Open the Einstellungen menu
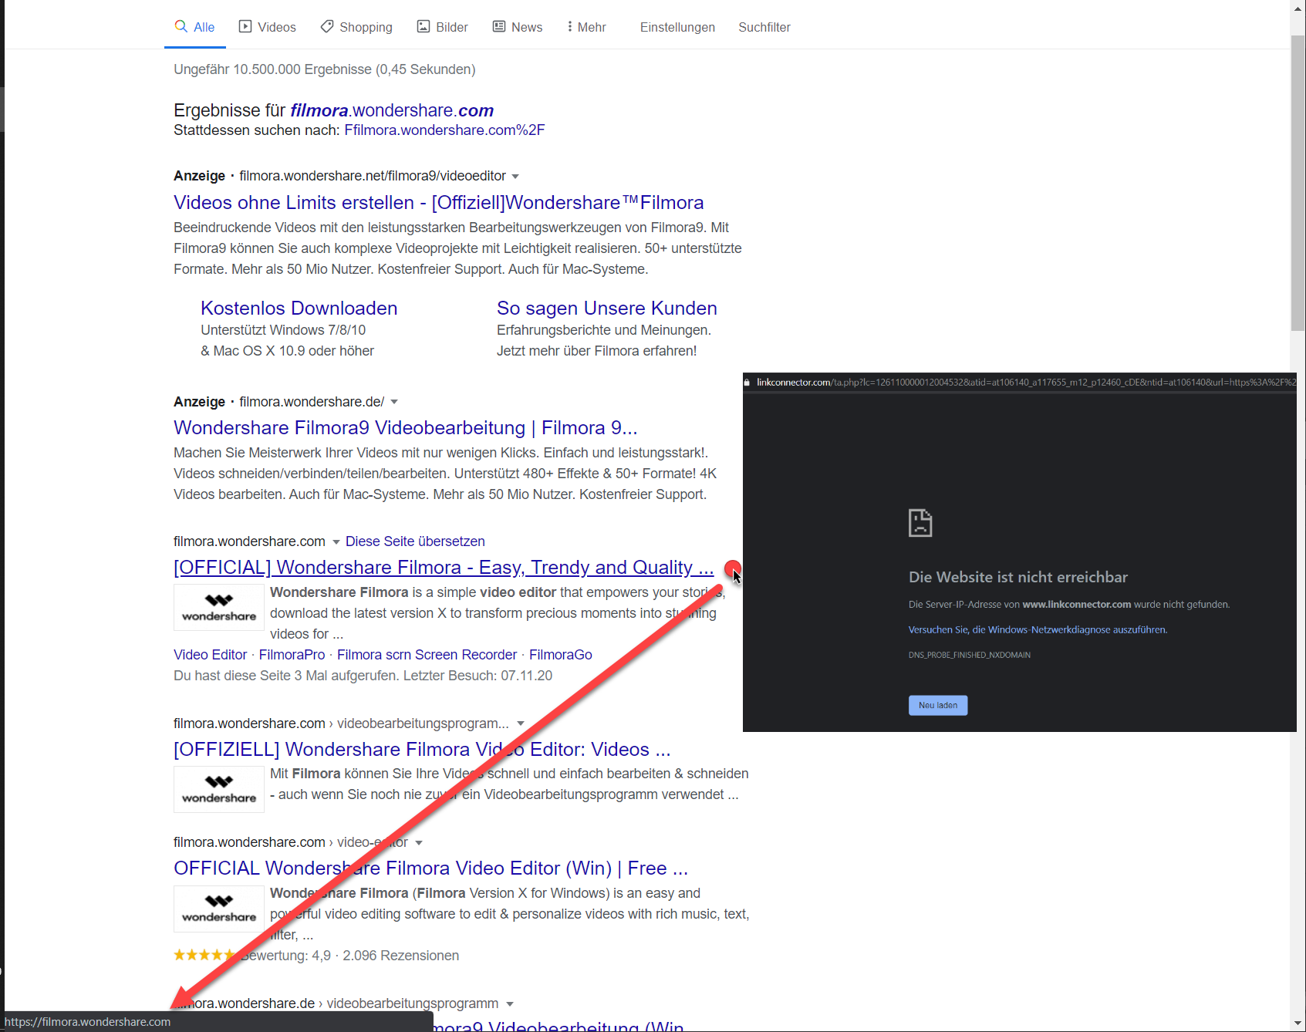The height and width of the screenshot is (1032, 1306). click(677, 27)
